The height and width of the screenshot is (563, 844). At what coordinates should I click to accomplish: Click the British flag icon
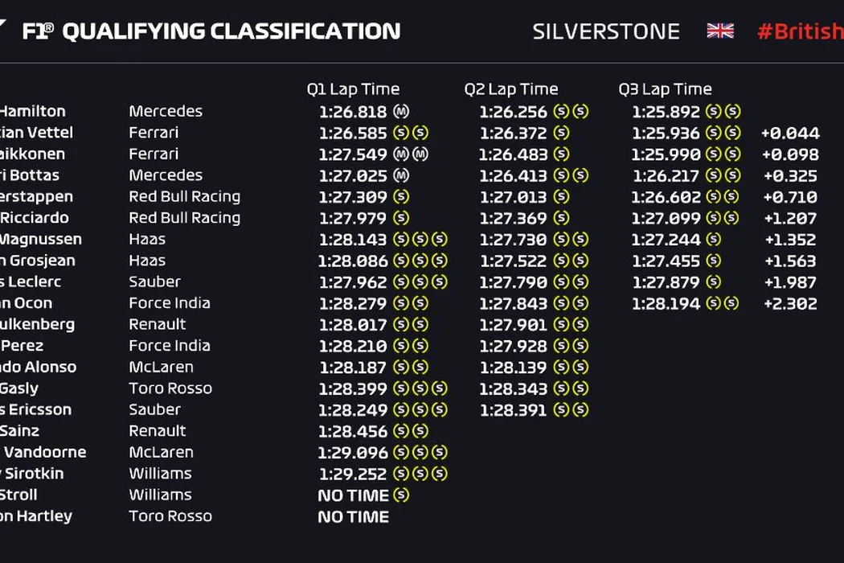pos(720,31)
